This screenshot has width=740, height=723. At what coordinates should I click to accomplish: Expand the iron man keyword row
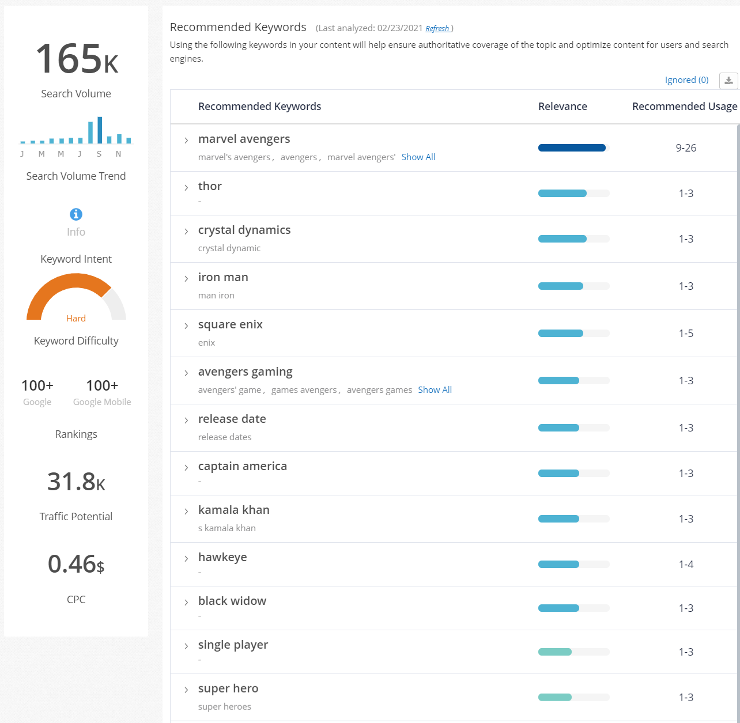click(x=186, y=279)
